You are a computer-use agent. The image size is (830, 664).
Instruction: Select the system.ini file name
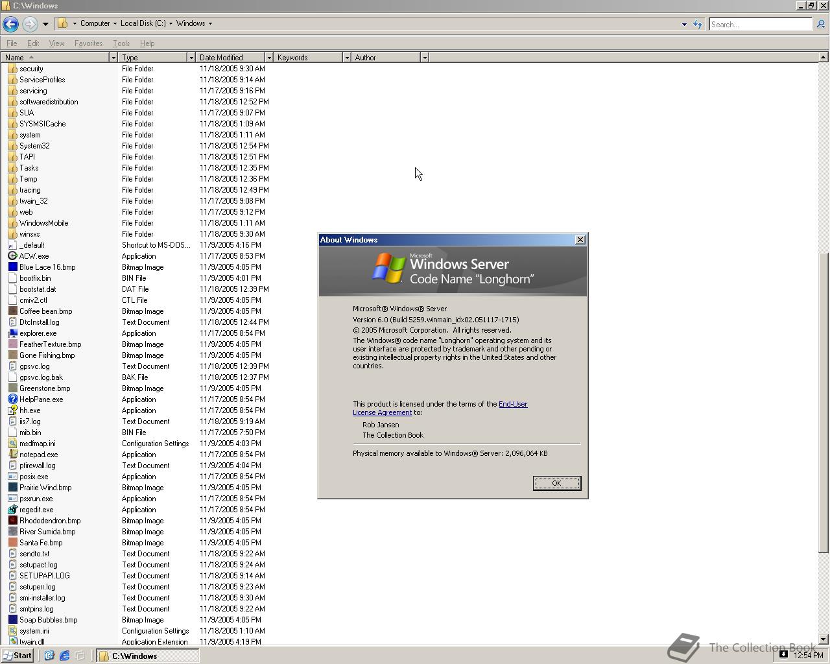[34, 631]
